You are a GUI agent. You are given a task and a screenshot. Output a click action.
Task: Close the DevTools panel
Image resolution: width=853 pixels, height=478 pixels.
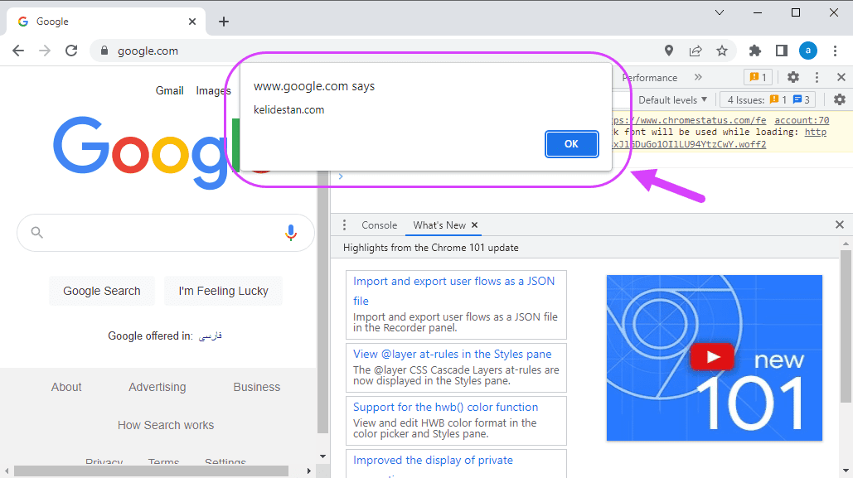point(841,77)
